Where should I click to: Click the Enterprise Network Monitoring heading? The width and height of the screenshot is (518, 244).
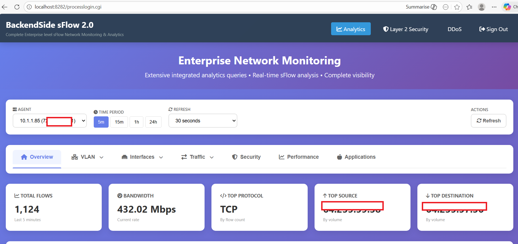pos(259,61)
